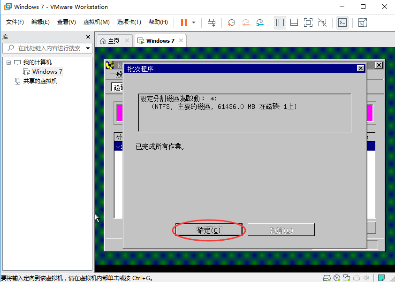Enter full screen mode icon
Image resolution: width=395 pixels, height=282 pixels.
pyautogui.click(x=308, y=23)
